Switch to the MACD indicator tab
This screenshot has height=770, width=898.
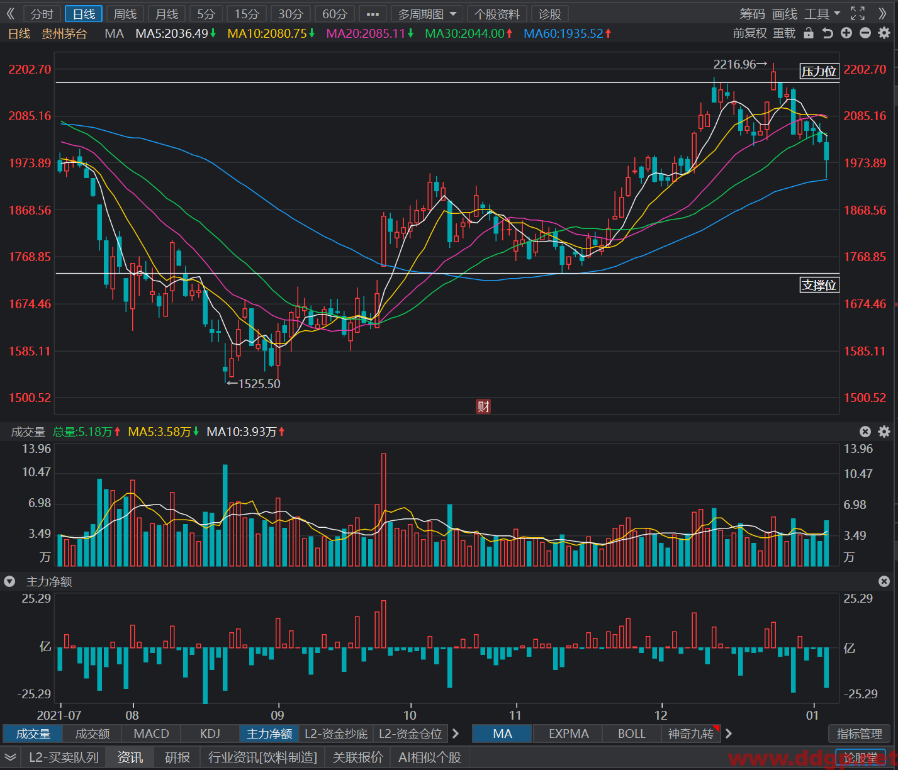pyautogui.click(x=152, y=734)
